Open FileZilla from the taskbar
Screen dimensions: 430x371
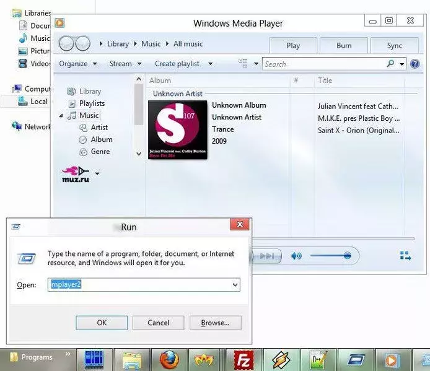[244, 359]
